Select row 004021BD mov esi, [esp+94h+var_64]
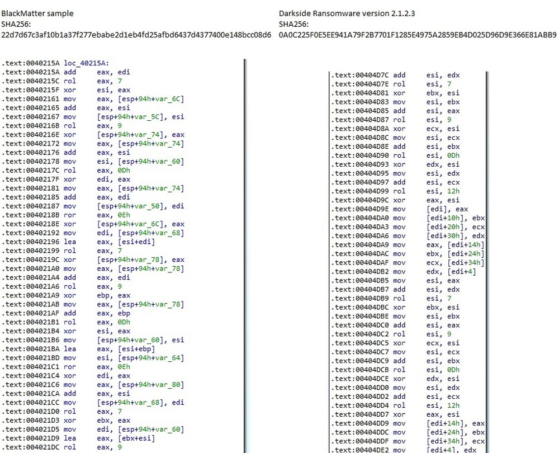Viewport: 559px width, 453px height. (x=93, y=358)
